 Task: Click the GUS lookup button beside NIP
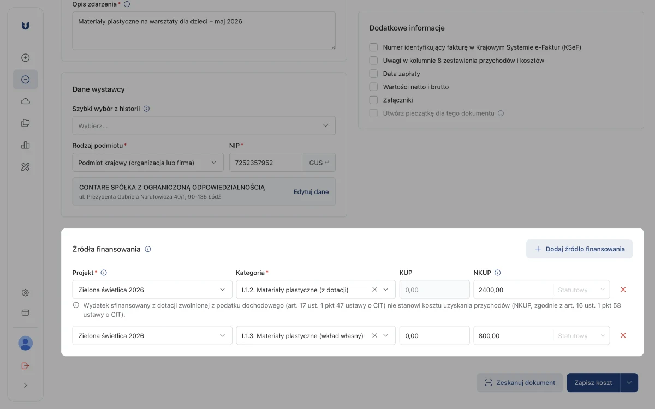point(319,163)
